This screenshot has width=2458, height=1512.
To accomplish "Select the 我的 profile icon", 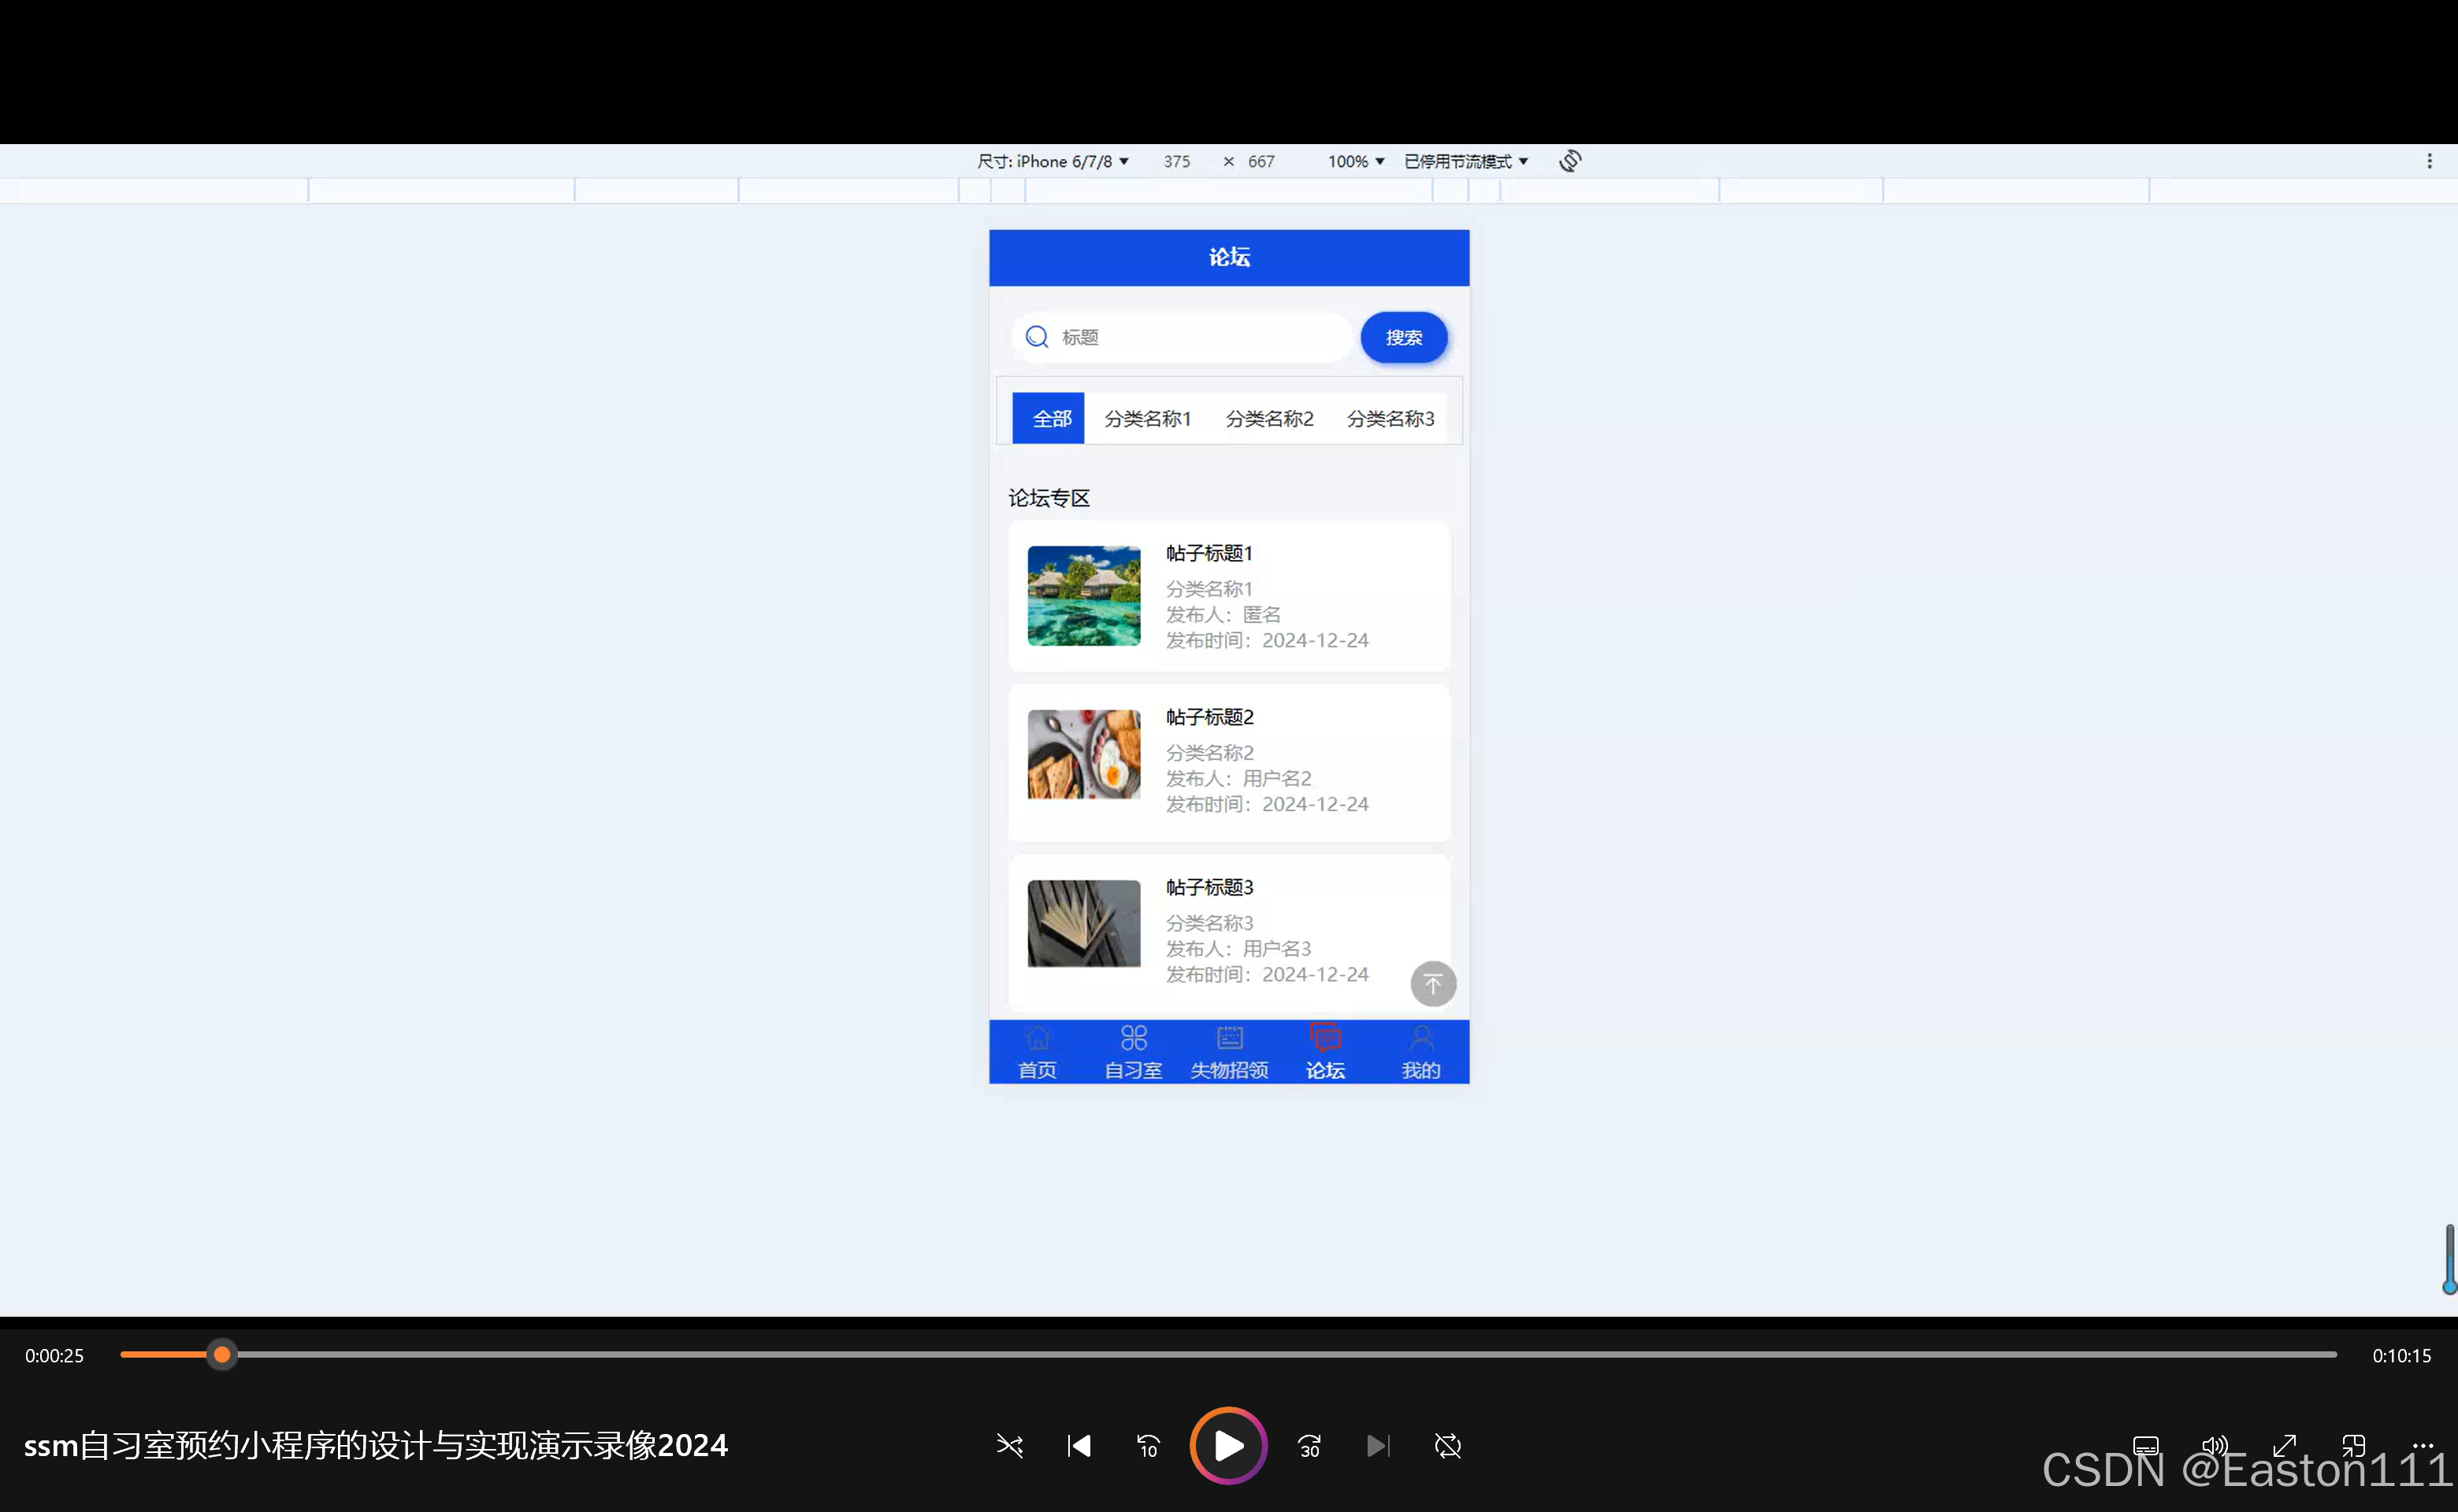I will coord(1420,1038).
